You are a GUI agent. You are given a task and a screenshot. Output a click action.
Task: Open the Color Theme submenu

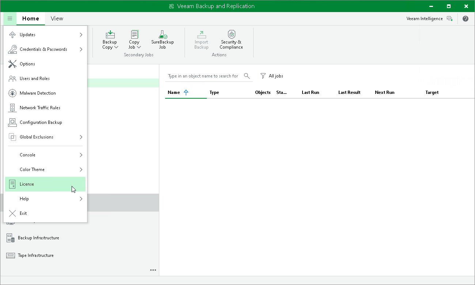[x=45, y=170]
